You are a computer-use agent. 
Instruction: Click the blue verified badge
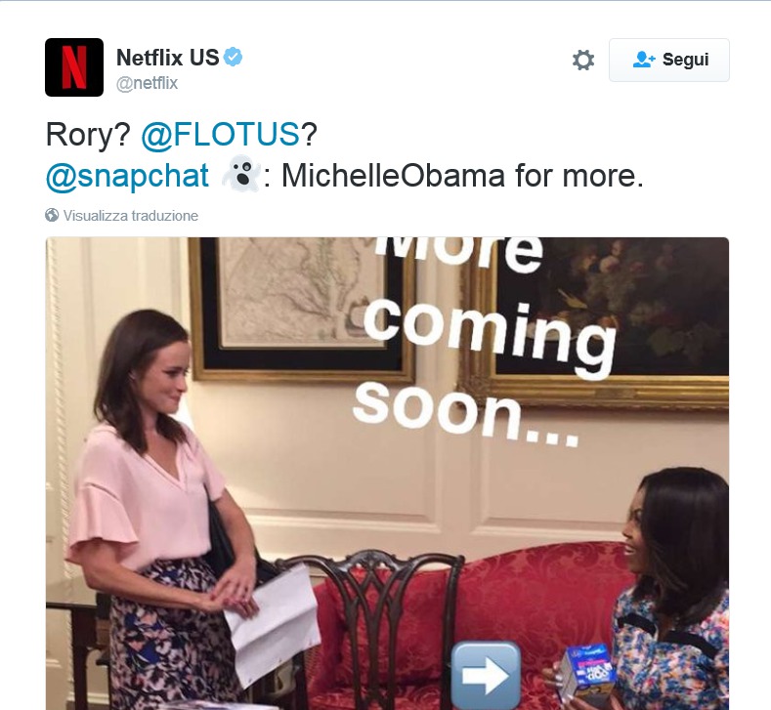pyautogui.click(x=234, y=57)
